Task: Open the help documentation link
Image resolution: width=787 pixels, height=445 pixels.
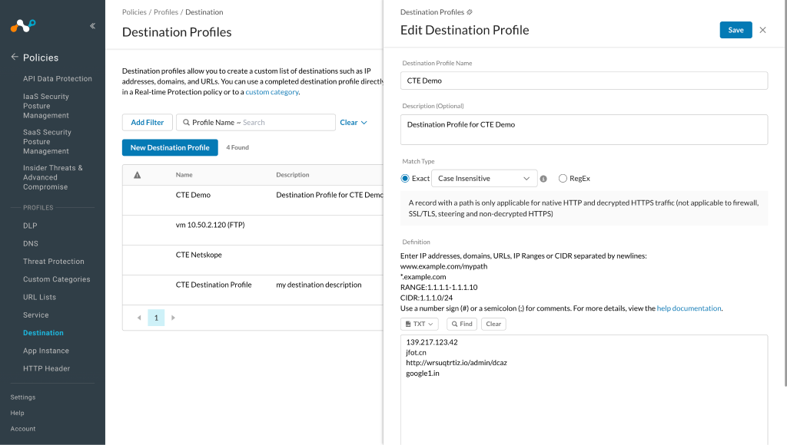Action: pyautogui.click(x=689, y=308)
